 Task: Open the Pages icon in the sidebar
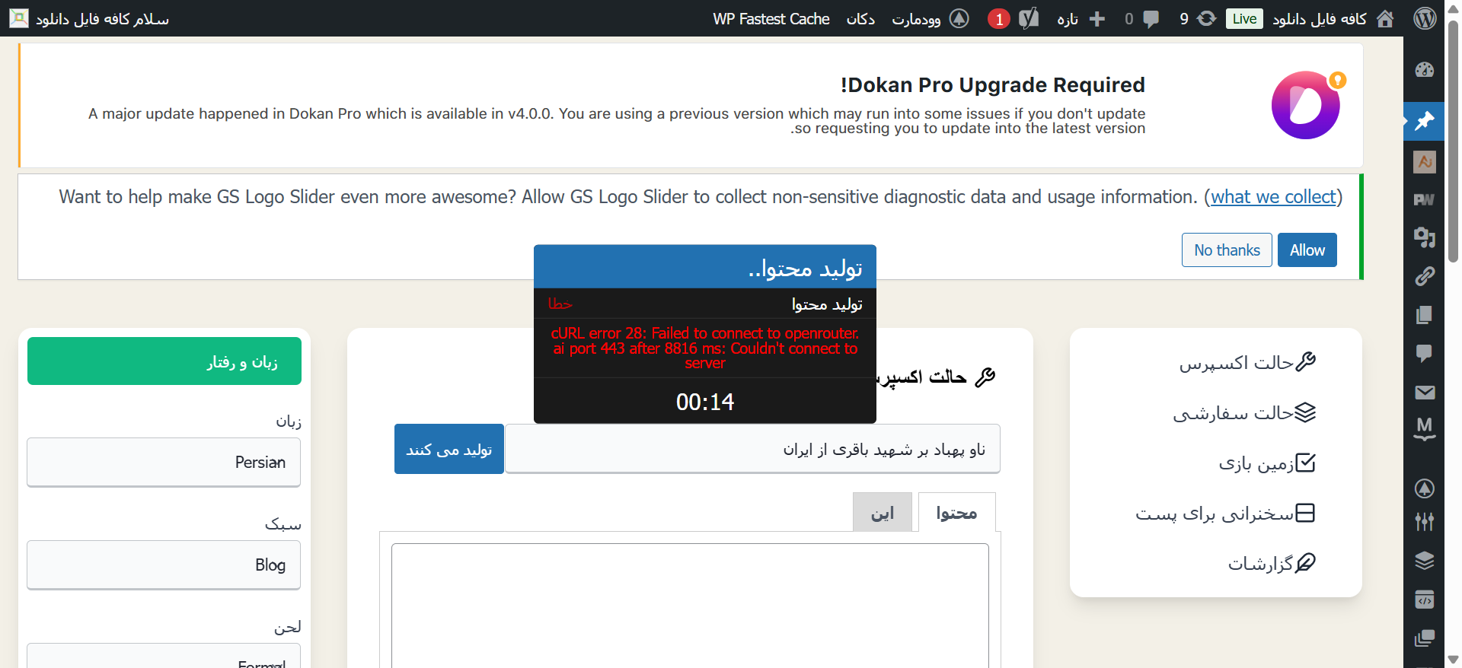(1424, 315)
